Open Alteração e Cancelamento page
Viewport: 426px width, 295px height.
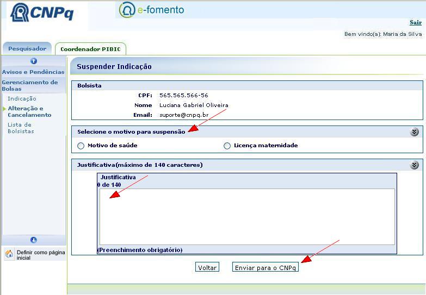[x=29, y=111]
